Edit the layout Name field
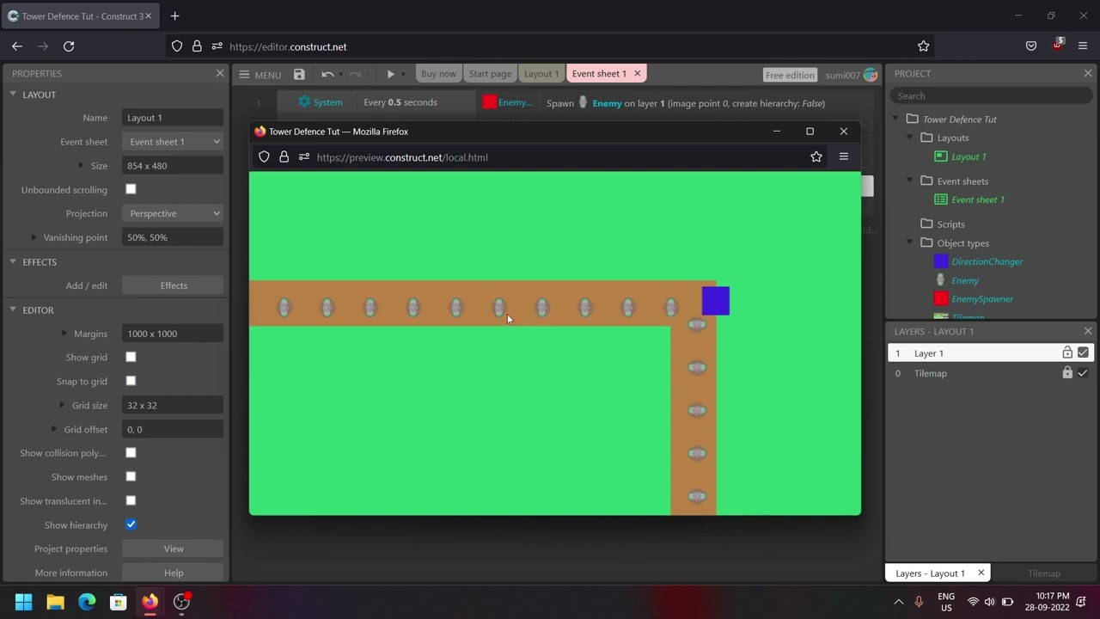Image resolution: width=1100 pixels, height=619 pixels. (x=173, y=118)
